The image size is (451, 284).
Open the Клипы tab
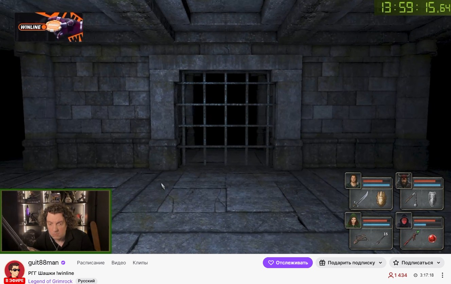pos(140,263)
